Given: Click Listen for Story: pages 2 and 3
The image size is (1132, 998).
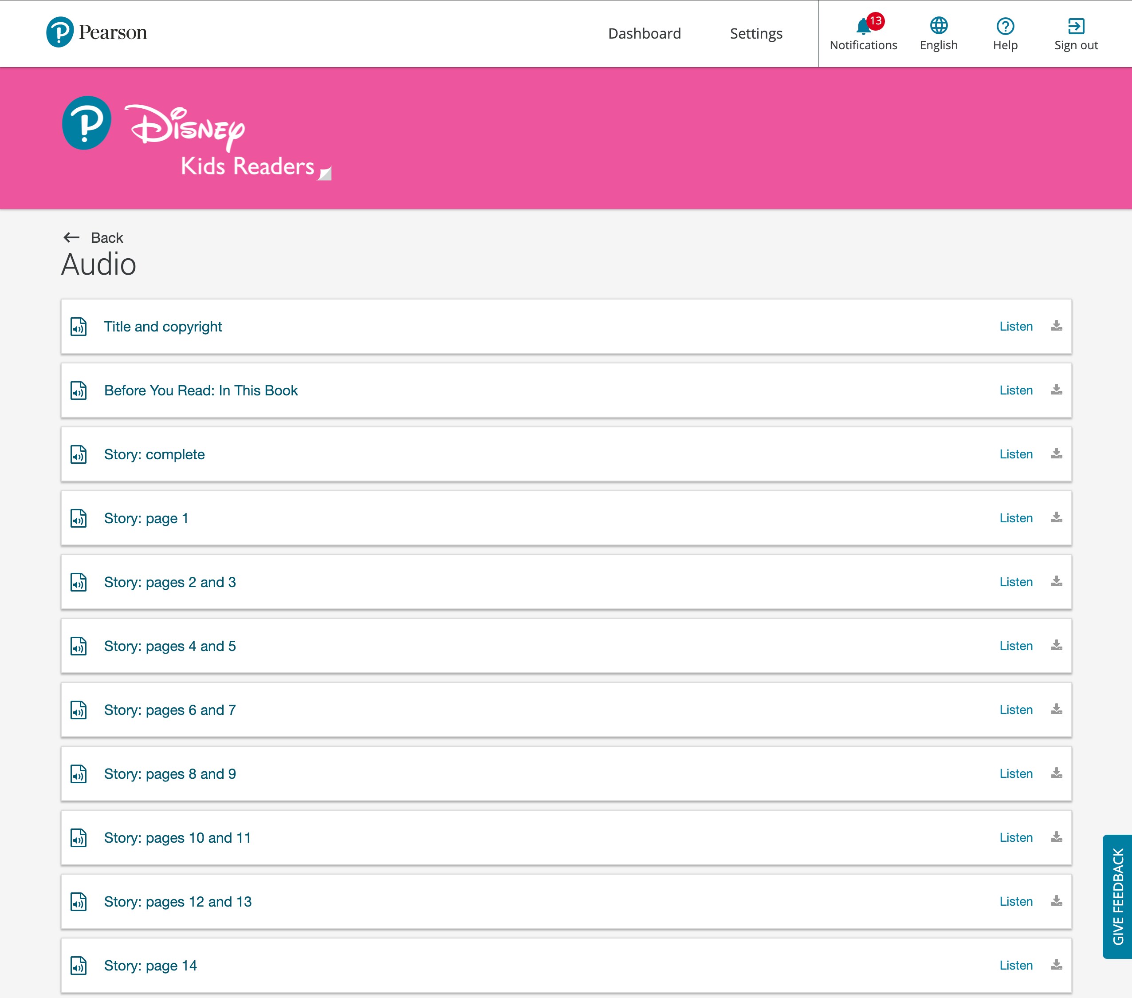Looking at the screenshot, I should tap(1015, 582).
